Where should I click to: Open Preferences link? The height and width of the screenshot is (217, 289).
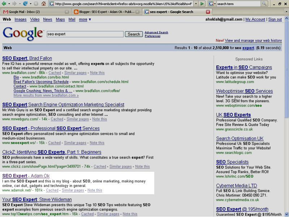[x=152, y=36]
